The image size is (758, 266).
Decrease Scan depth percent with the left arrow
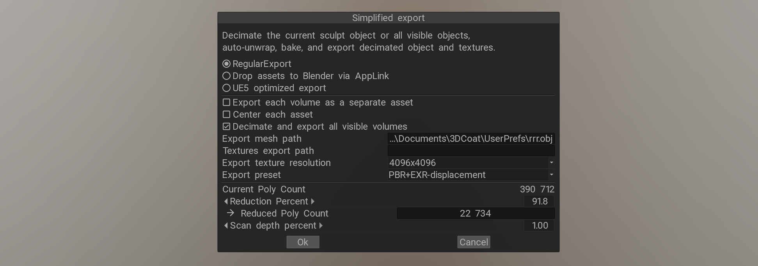(x=225, y=225)
